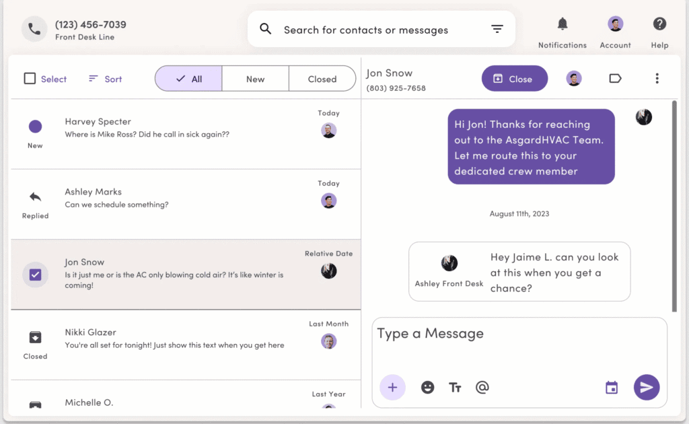689x424 pixels.
Task: Click the label tag icon in conversation header
Action: tap(615, 79)
